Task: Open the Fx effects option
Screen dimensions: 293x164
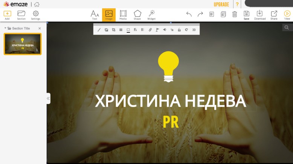Action: [x=135, y=30]
